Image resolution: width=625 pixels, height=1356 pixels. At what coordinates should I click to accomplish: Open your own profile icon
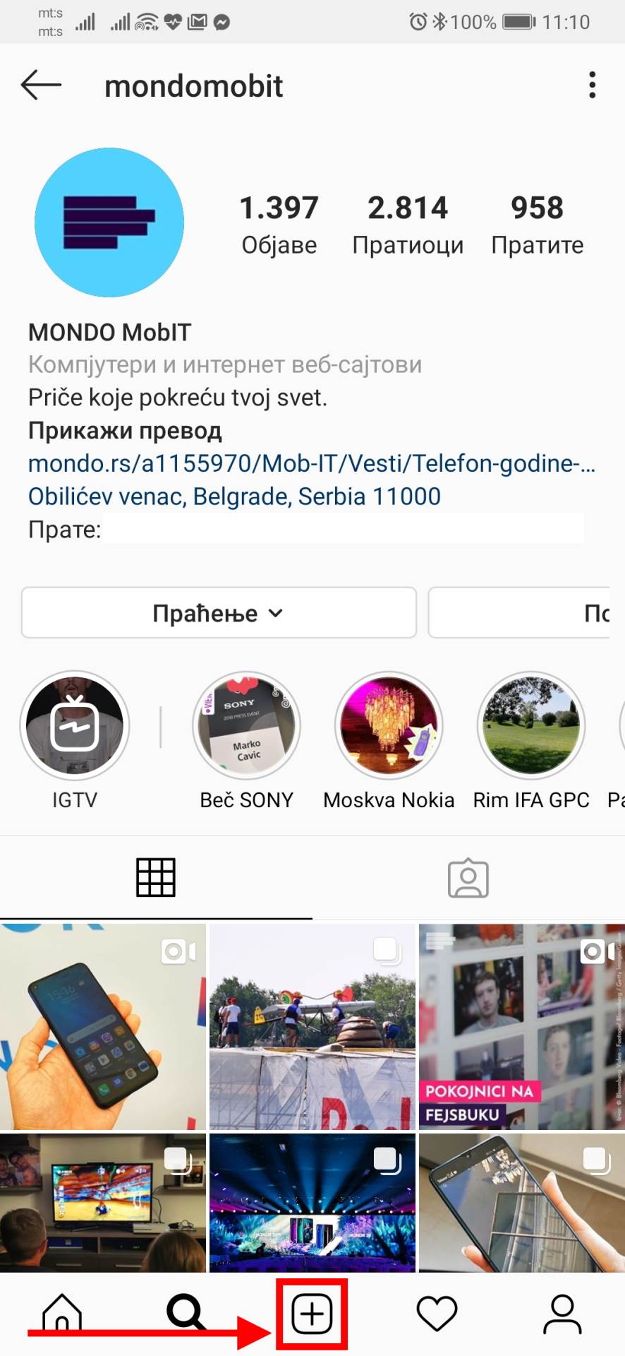[562, 1314]
